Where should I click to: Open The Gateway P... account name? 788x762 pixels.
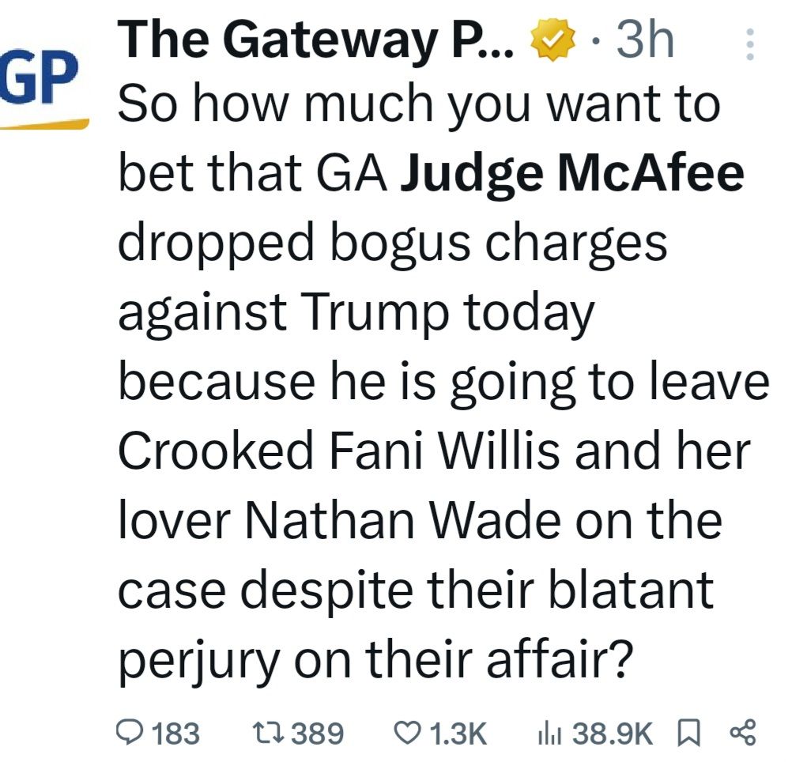click(316, 40)
